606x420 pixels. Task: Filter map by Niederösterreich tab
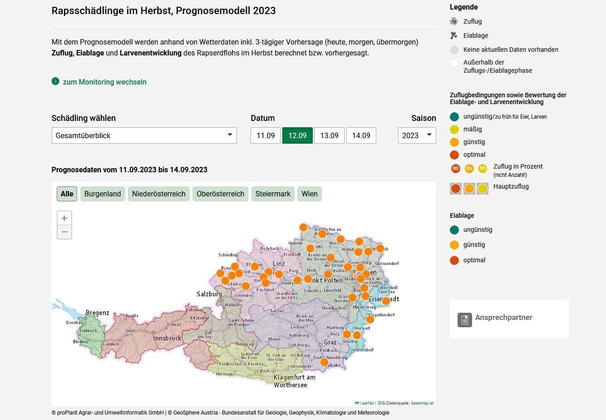click(158, 194)
